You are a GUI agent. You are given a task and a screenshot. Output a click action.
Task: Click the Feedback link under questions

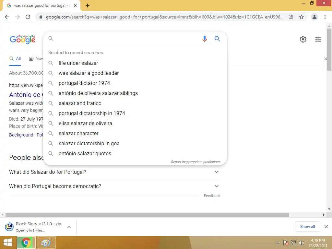pyautogui.click(x=212, y=196)
